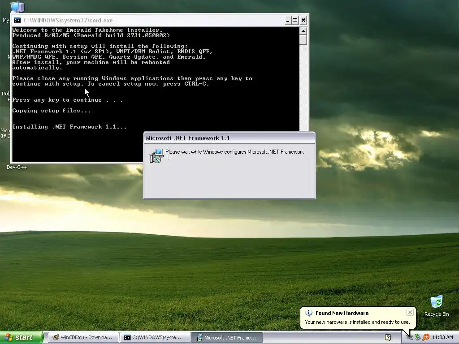The image size is (459, 344).
Task: Click the new hardware tray icon
Action: coord(410,337)
